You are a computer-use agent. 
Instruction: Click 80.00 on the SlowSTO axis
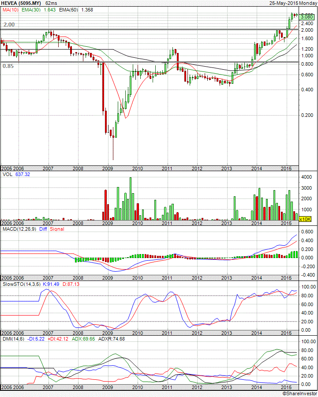(x=307, y=296)
